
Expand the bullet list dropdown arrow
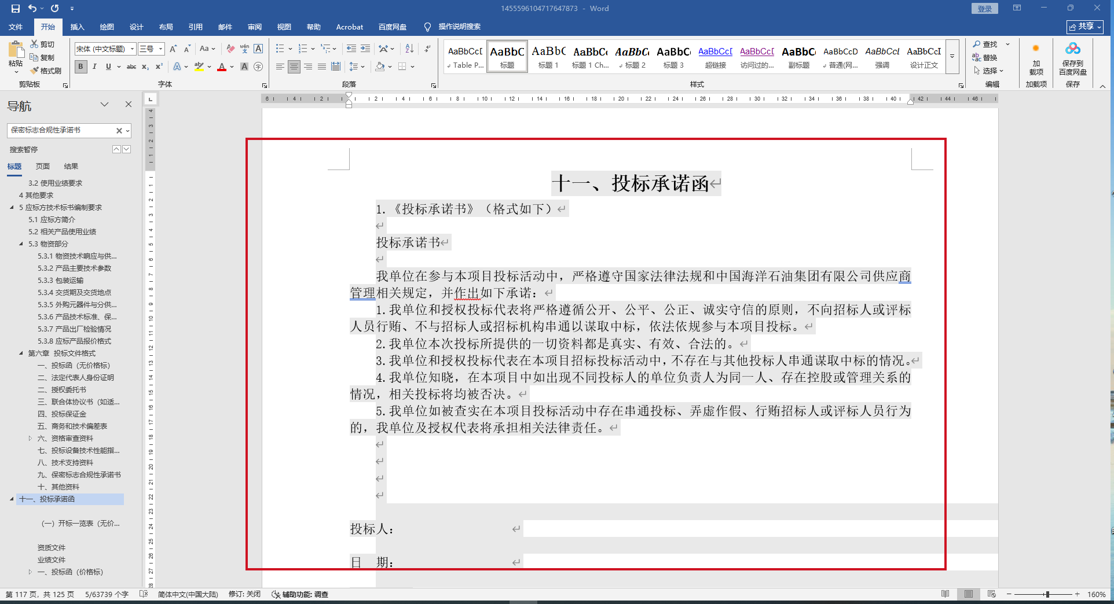pyautogui.click(x=290, y=49)
